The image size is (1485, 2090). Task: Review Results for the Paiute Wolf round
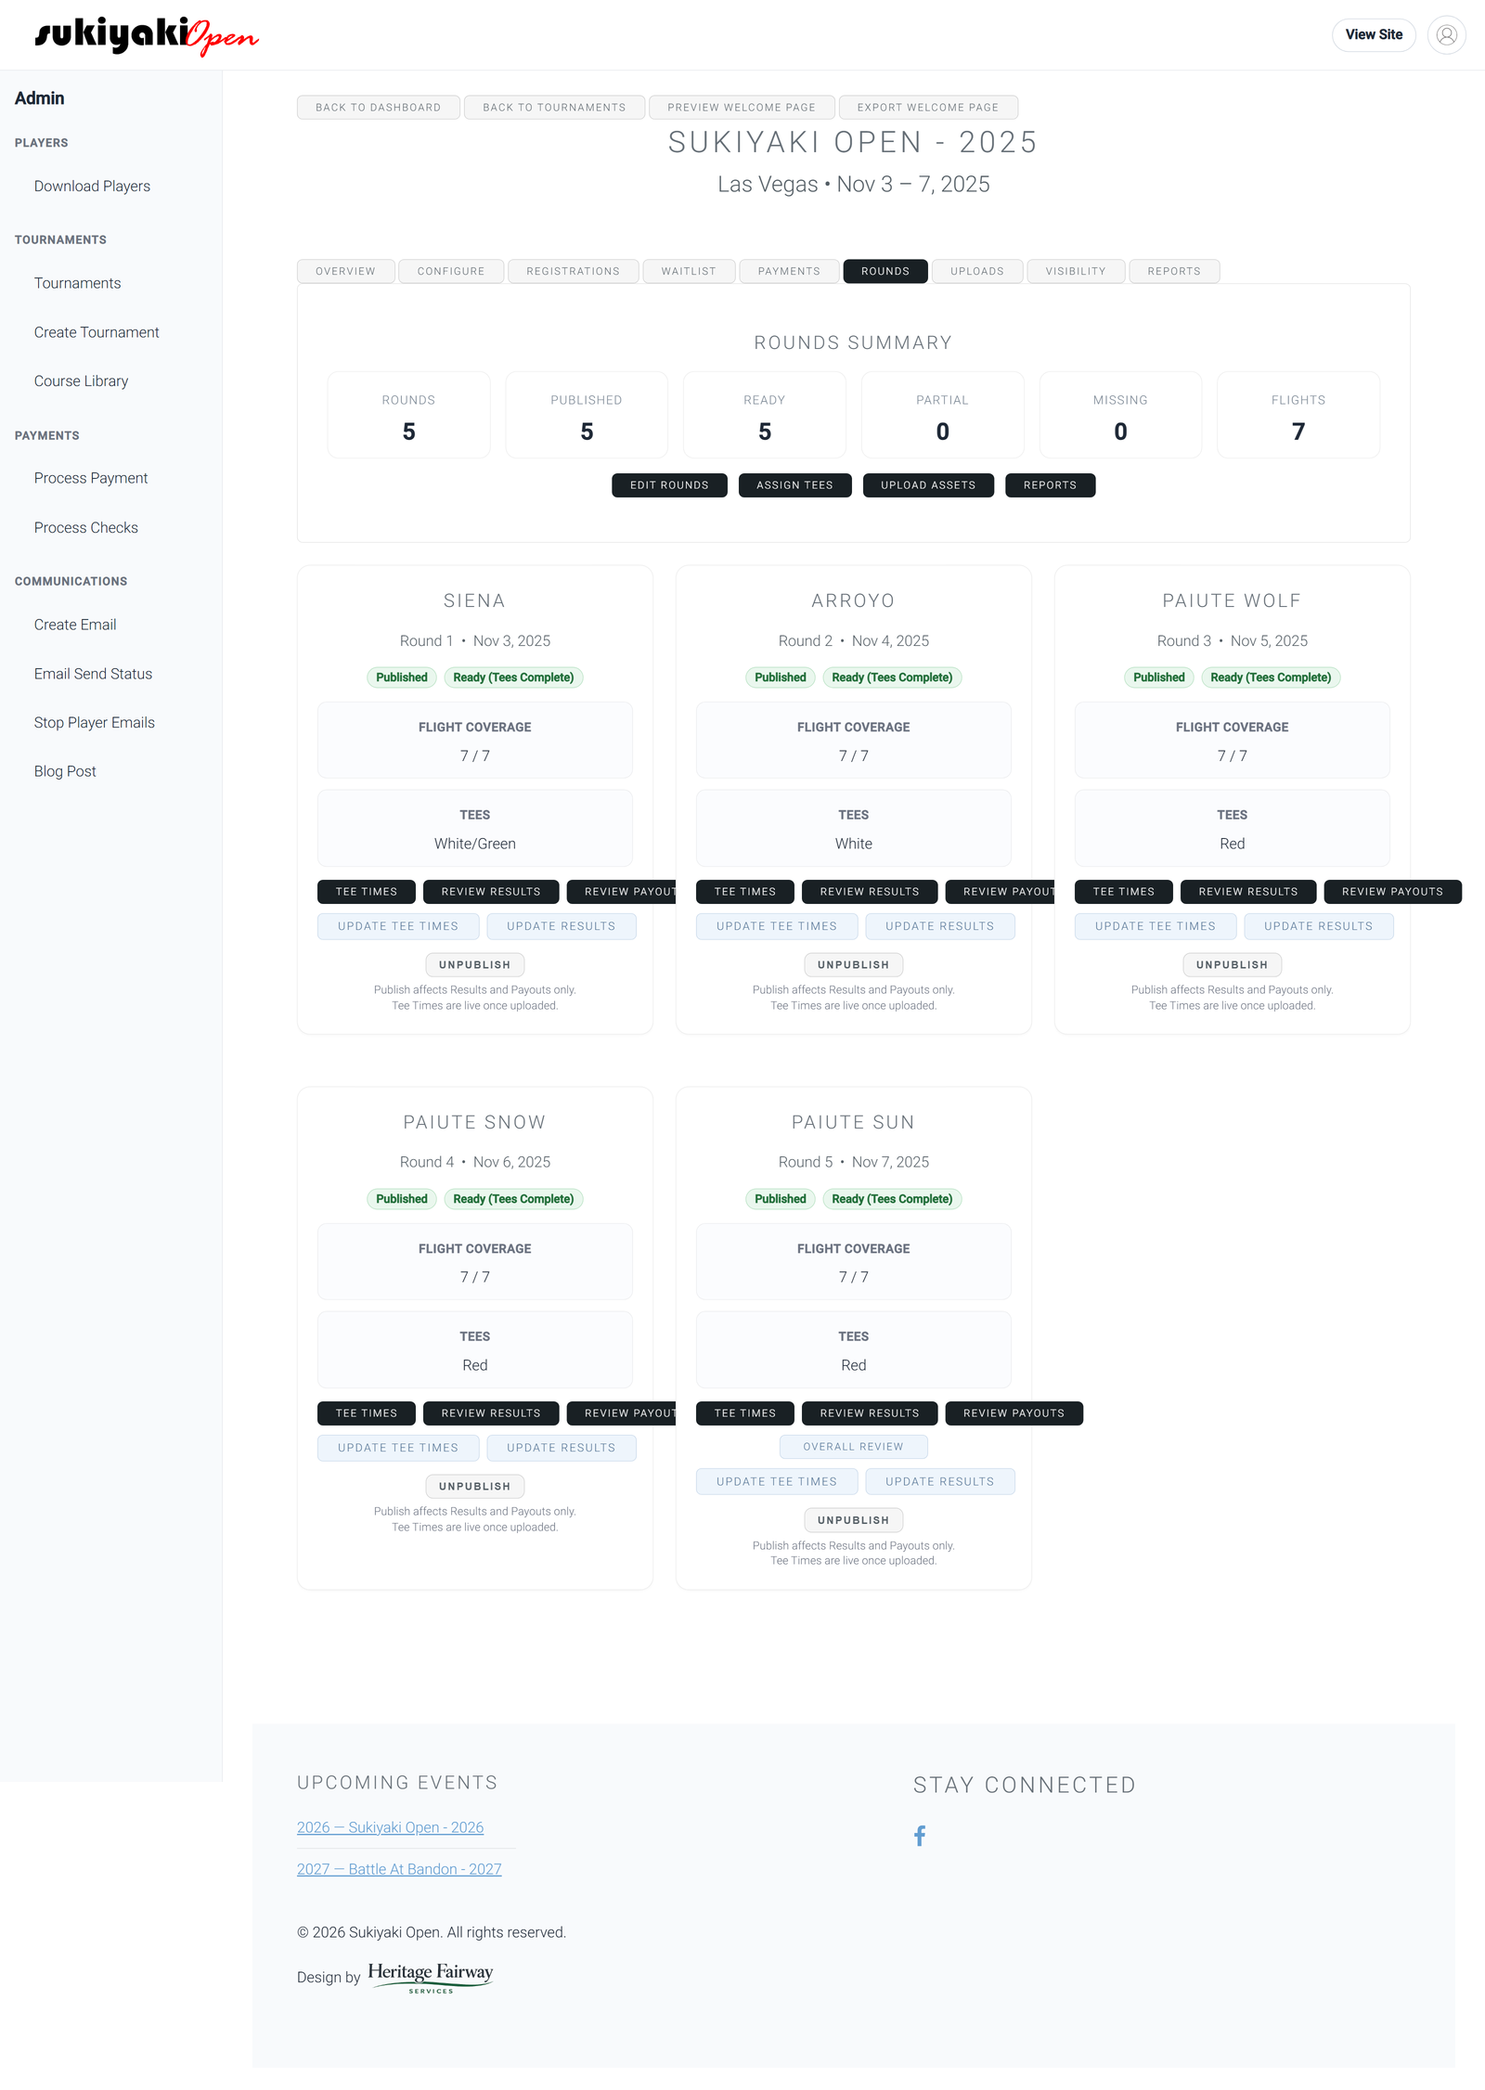pyautogui.click(x=1248, y=892)
